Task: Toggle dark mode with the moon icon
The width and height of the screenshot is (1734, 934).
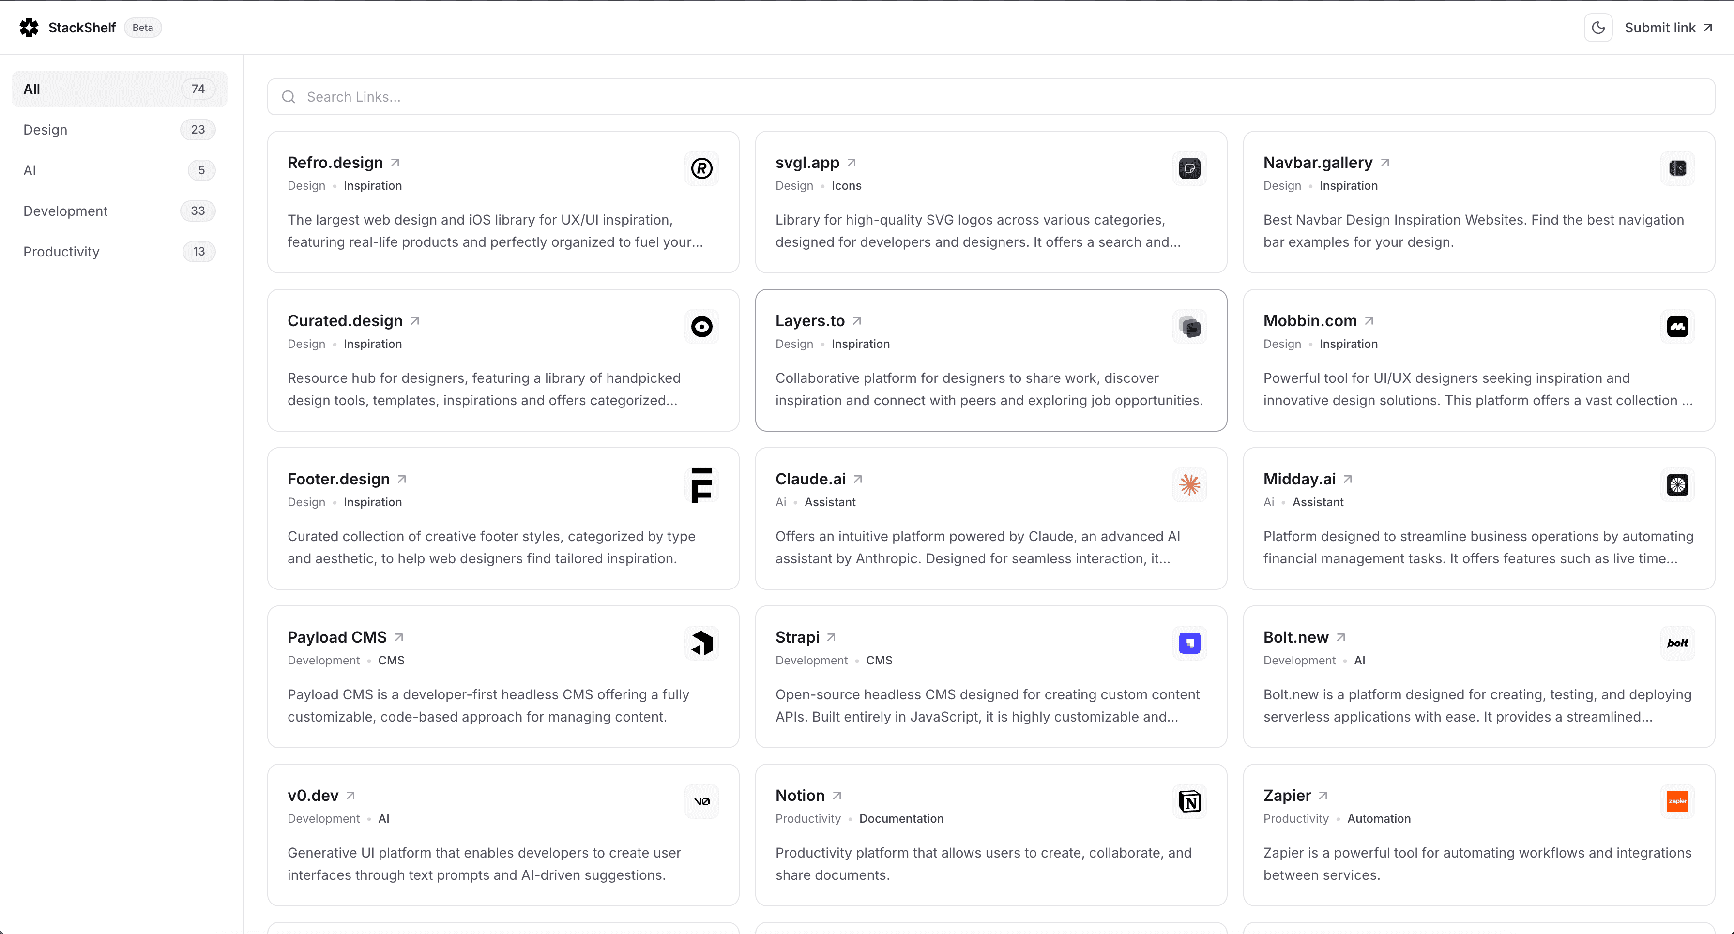Action: click(1598, 28)
